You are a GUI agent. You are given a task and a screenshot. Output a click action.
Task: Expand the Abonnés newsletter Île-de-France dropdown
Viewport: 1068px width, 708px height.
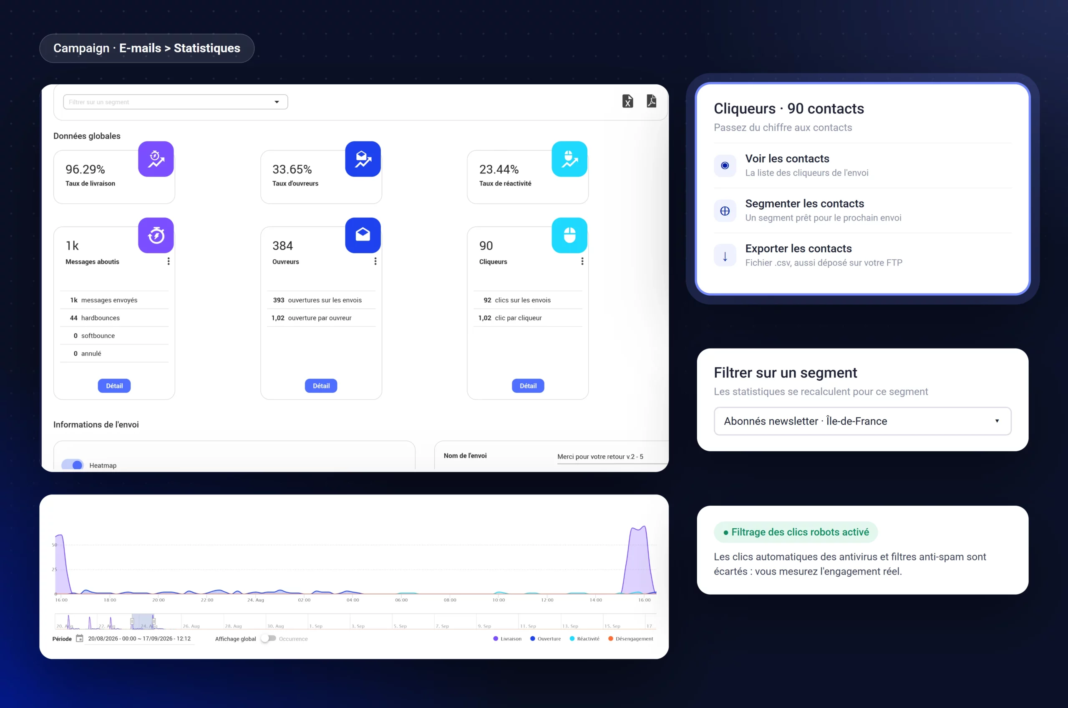point(862,421)
